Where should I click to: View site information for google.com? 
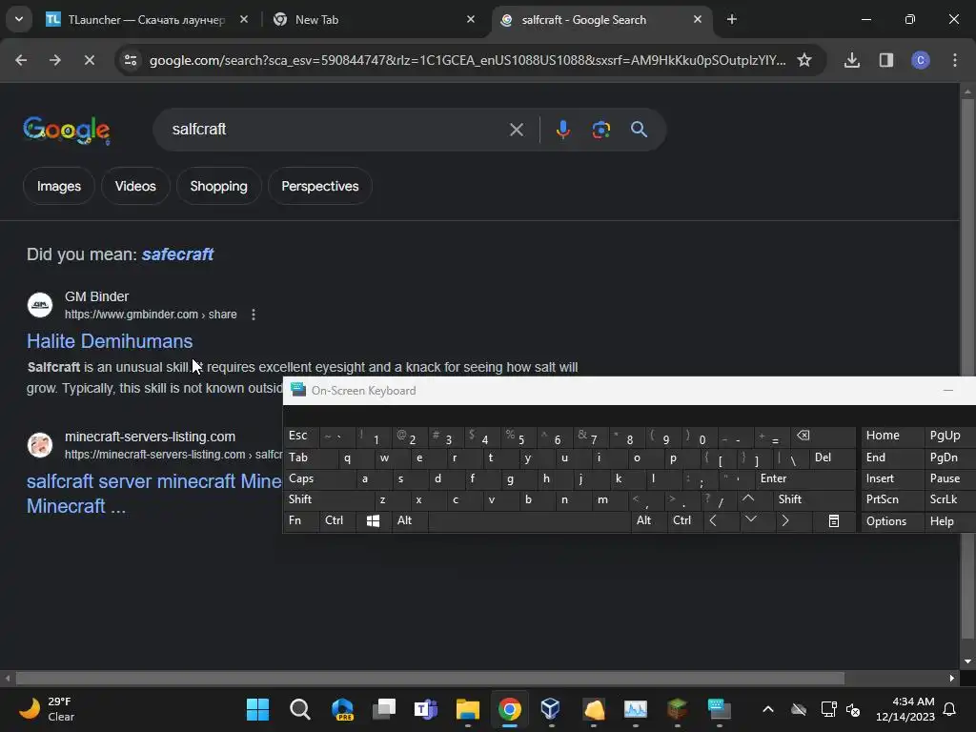(x=131, y=60)
